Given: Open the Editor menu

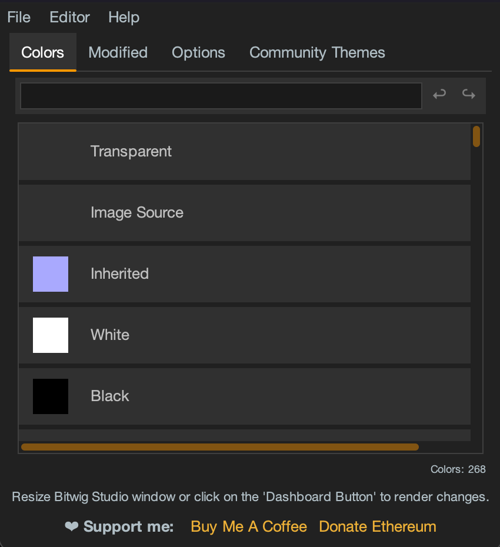Looking at the screenshot, I should (69, 17).
